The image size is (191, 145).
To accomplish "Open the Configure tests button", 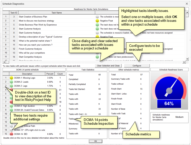I will point(137,66).
